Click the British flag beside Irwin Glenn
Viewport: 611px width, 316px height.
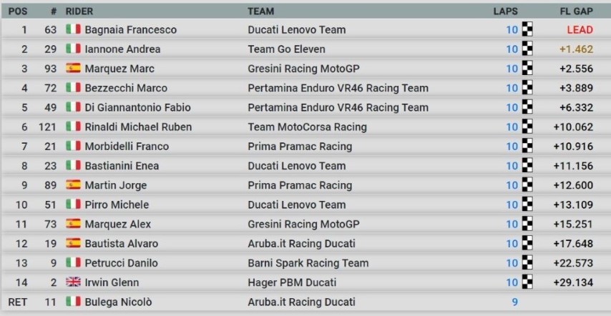(73, 282)
